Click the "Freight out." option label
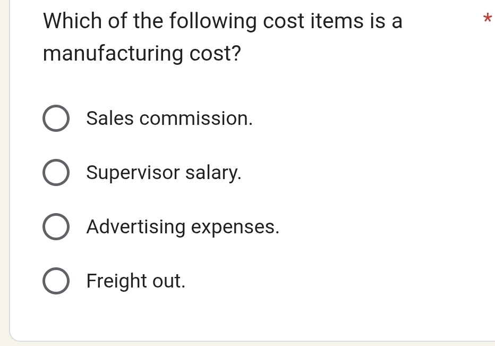The height and width of the screenshot is (346, 495). (136, 281)
